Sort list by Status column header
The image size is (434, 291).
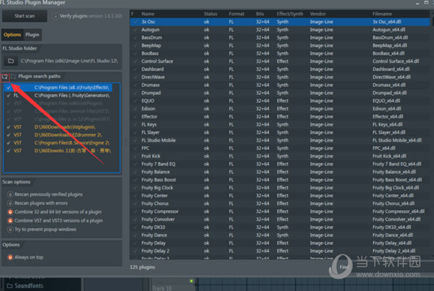210,14
